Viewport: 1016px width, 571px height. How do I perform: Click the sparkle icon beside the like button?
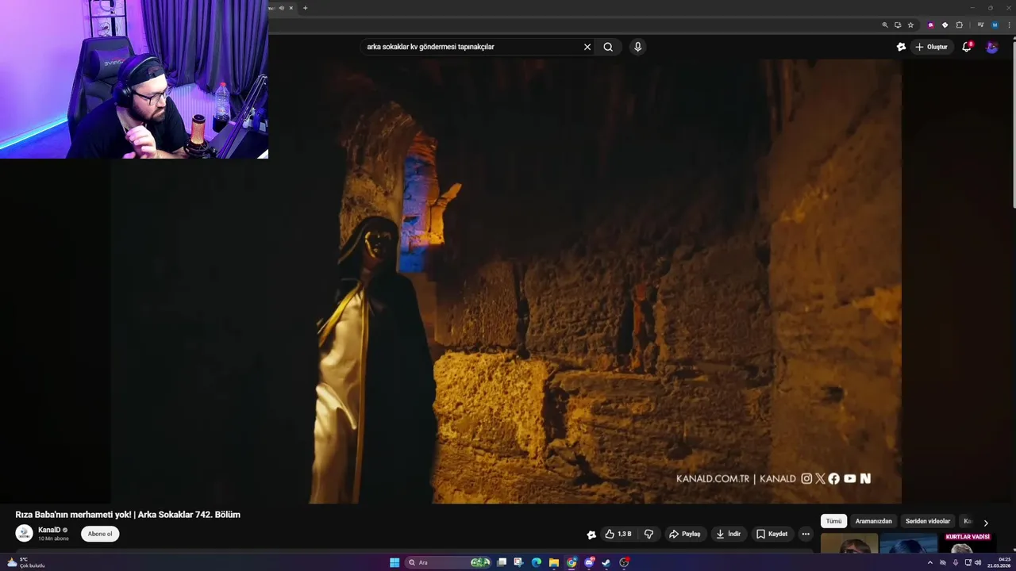[591, 535]
